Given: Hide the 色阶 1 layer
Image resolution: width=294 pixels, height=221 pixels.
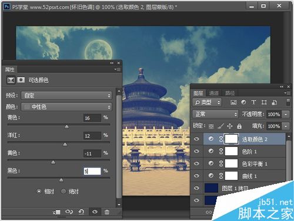Looking at the screenshot, I should point(196,151).
